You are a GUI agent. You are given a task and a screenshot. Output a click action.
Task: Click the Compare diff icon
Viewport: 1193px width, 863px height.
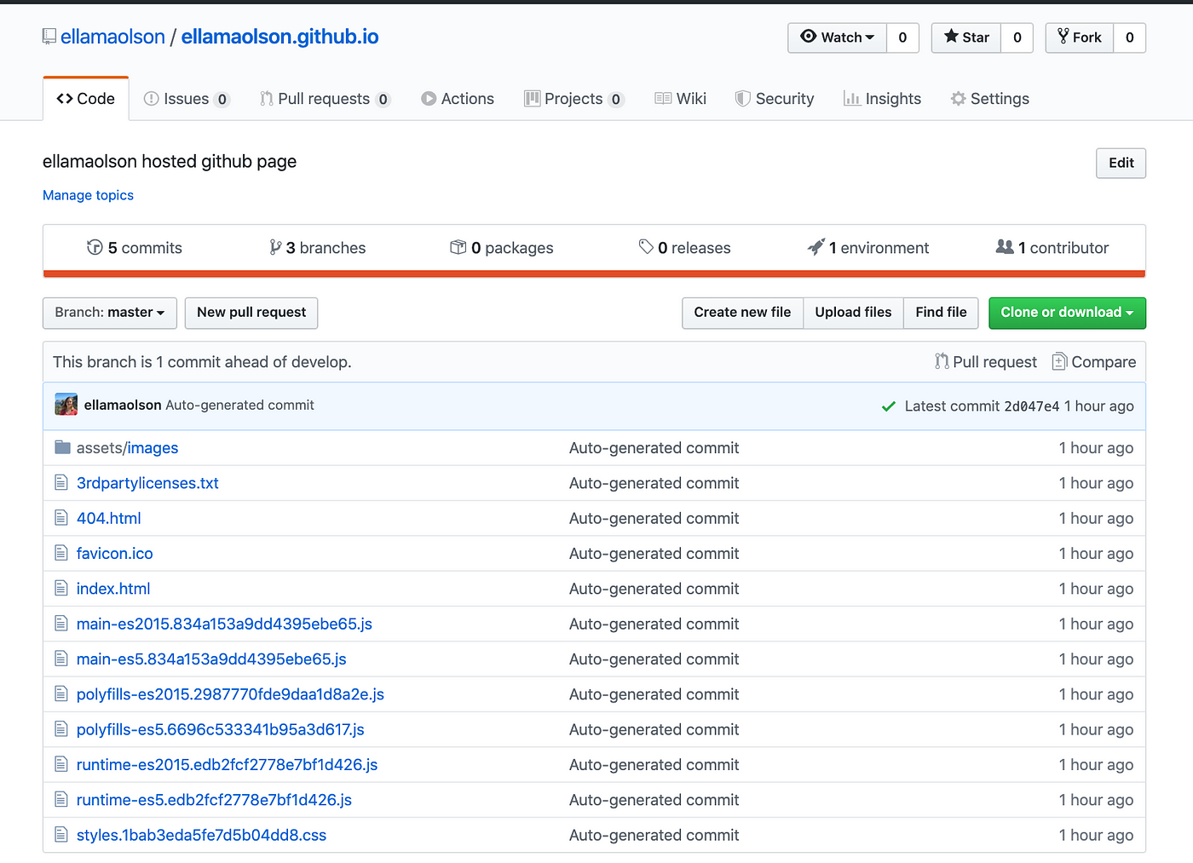click(x=1059, y=361)
